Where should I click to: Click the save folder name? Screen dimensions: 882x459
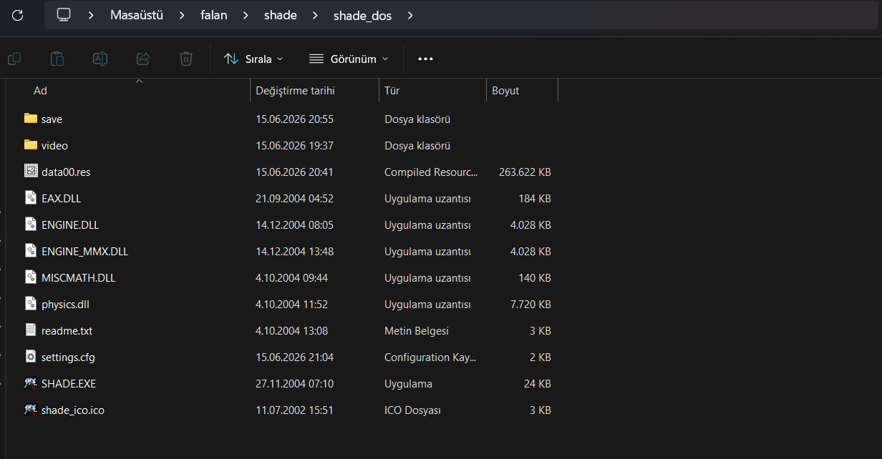pyautogui.click(x=52, y=119)
